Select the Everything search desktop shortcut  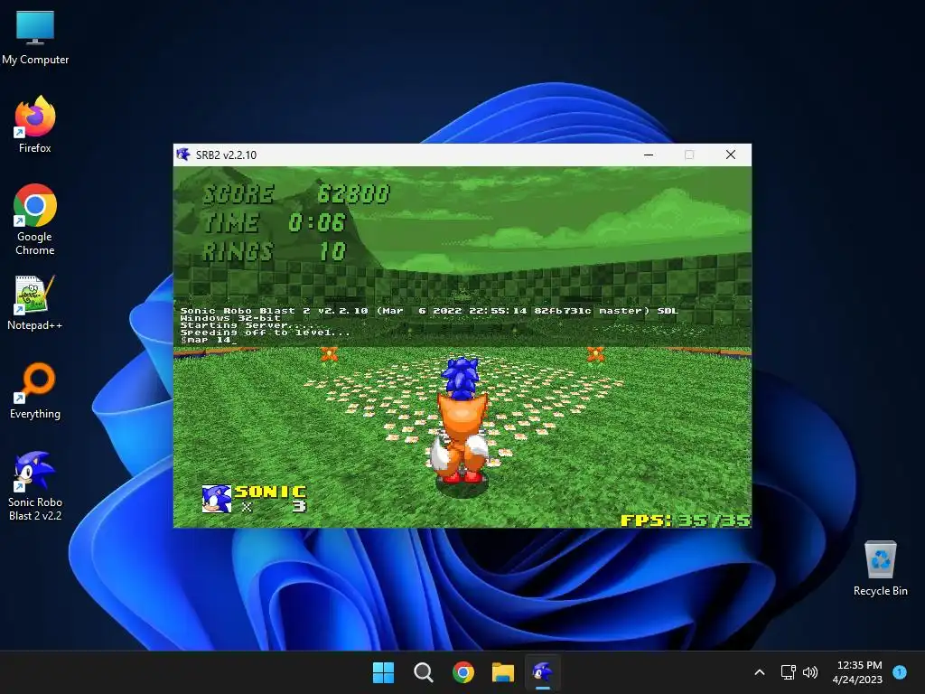click(35, 390)
